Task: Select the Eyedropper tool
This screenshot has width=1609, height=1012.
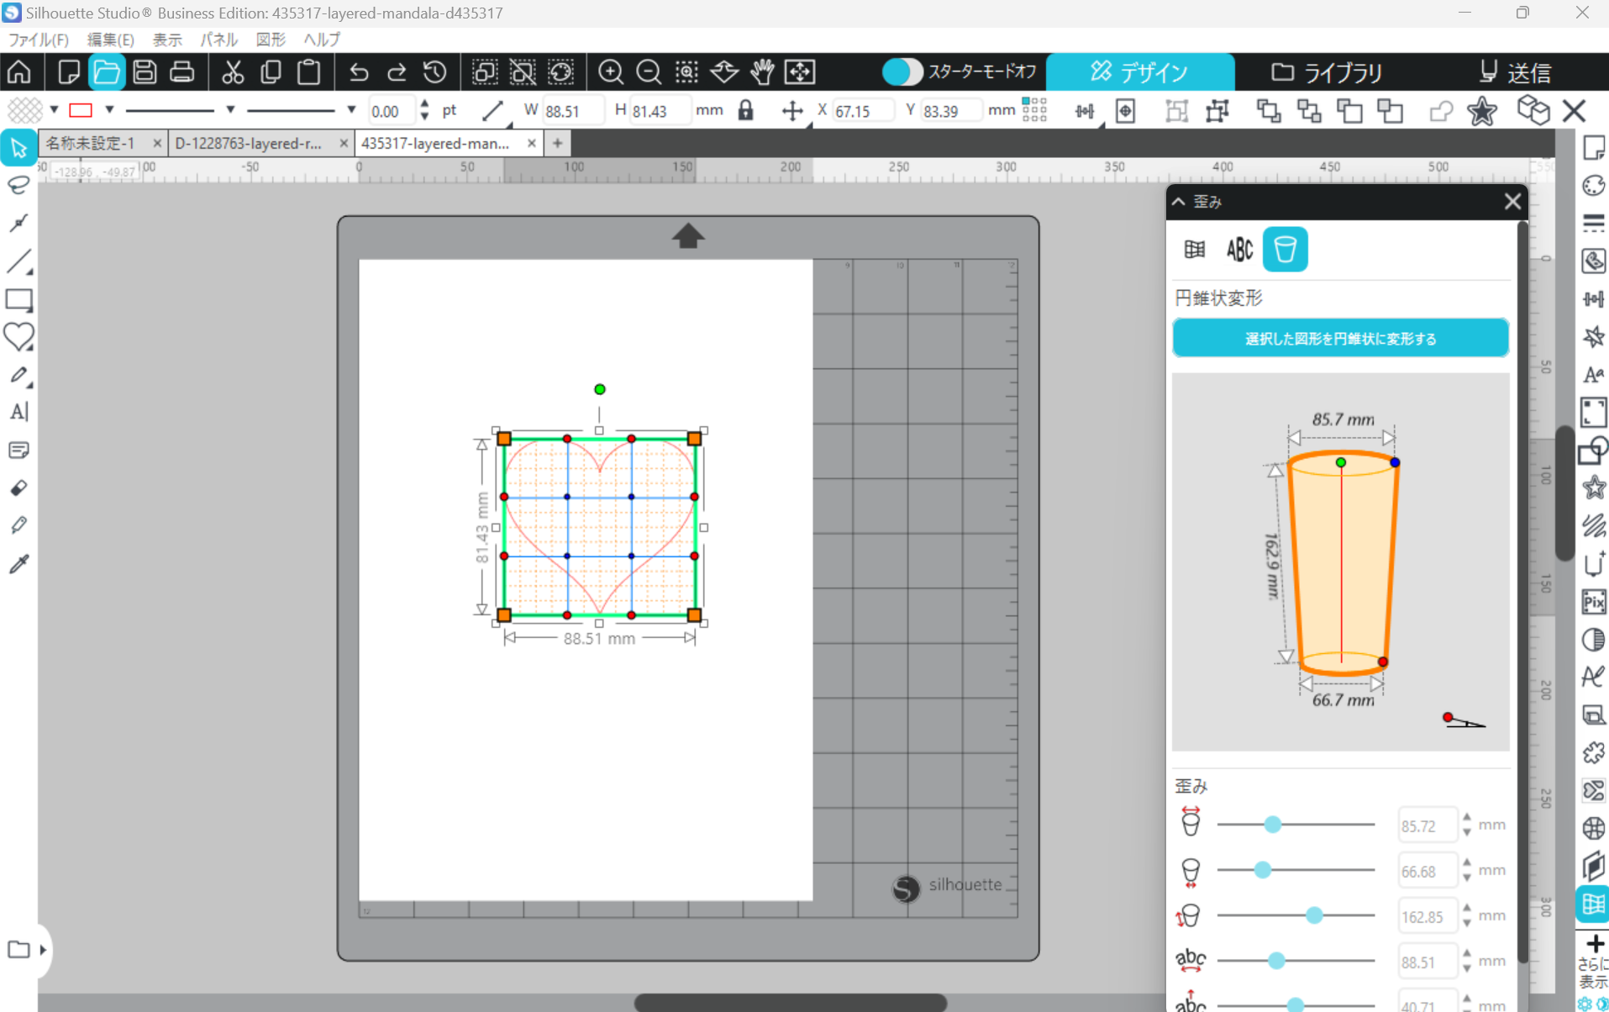Action: [18, 563]
